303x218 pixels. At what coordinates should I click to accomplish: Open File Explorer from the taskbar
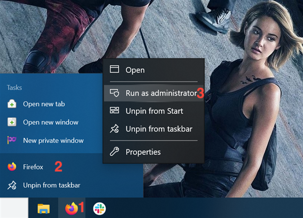click(x=43, y=209)
